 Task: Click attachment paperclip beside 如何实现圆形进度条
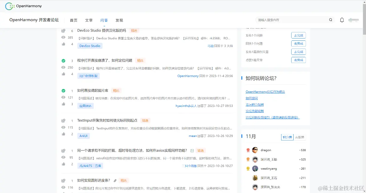115,181
